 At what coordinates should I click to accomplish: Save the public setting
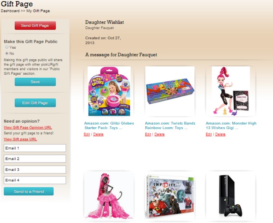pyautogui.click(x=35, y=82)
